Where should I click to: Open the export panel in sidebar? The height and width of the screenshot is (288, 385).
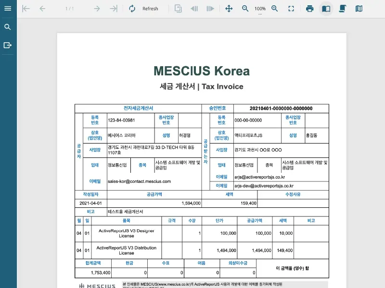[8, 45]
